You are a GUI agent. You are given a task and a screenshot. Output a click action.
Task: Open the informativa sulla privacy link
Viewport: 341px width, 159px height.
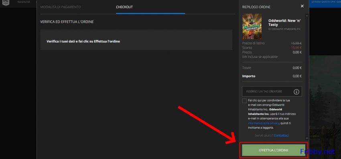[x=263, y=123]
